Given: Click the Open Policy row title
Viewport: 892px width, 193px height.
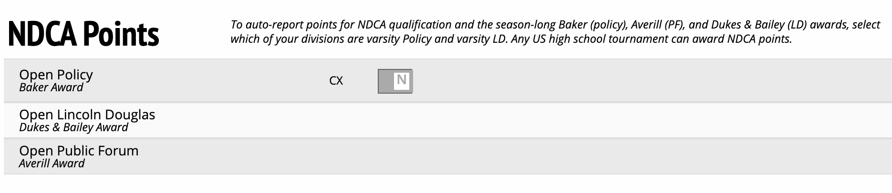Looking at the screenshot, I should tap(56, 75).
